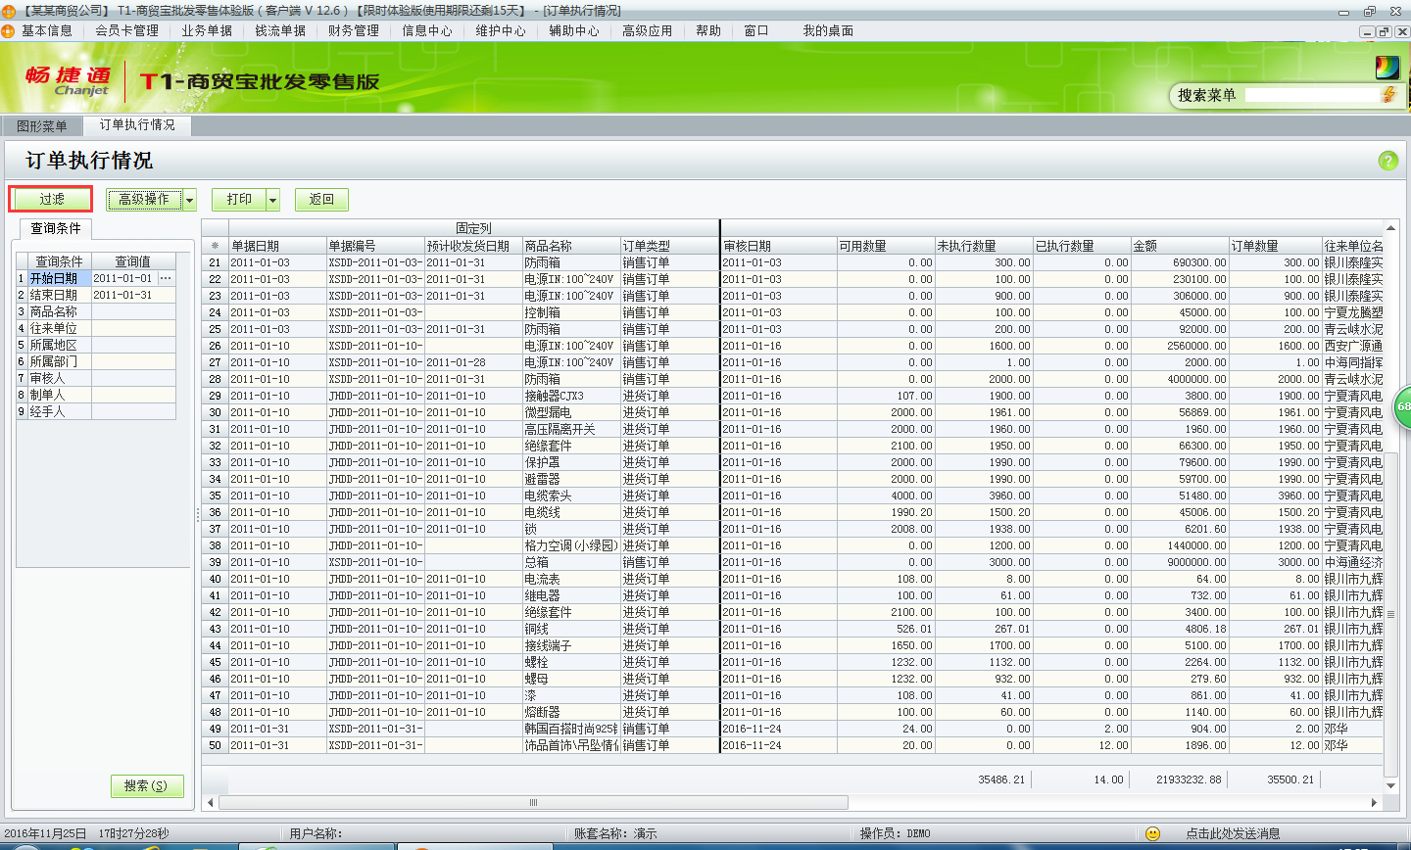Open the colorful skin theme icon

(x=1387, y=68)
